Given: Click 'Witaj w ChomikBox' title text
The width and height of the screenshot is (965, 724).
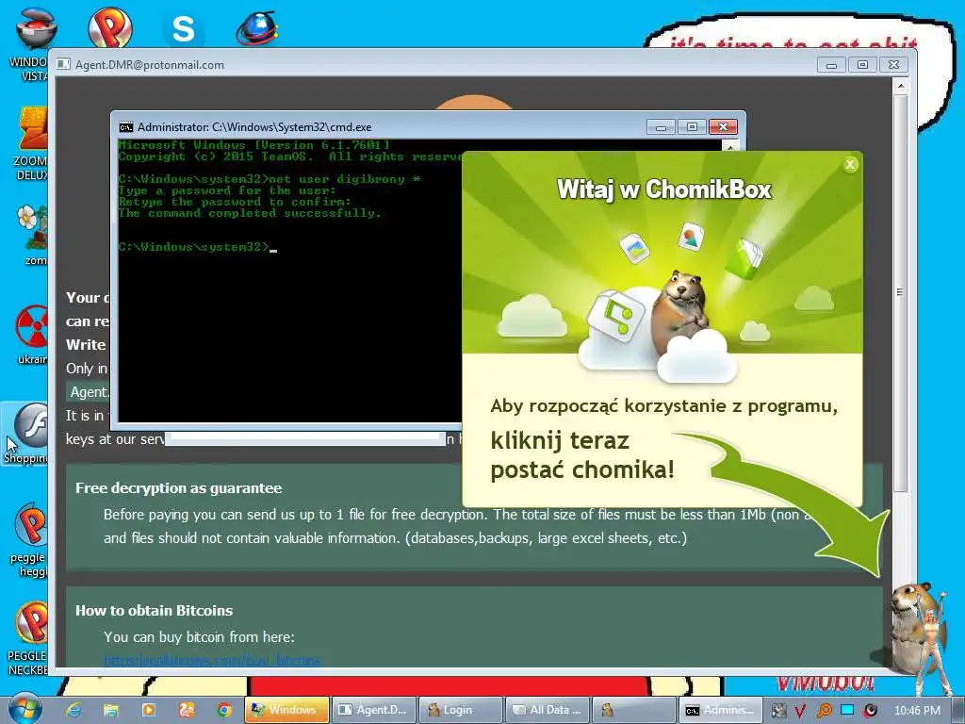Looking at the screenshot, I should [664, 189].
